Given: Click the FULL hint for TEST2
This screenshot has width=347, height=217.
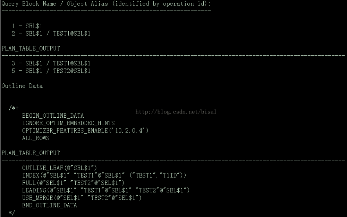Looking at the screenshot, I should click(73, 183).
